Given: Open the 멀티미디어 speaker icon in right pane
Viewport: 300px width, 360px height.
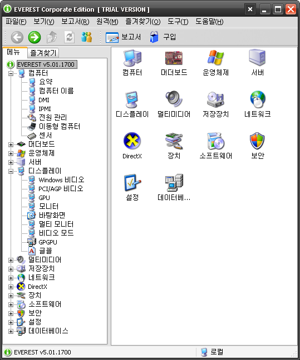Looking at the screenshot, I should [174, 99].
